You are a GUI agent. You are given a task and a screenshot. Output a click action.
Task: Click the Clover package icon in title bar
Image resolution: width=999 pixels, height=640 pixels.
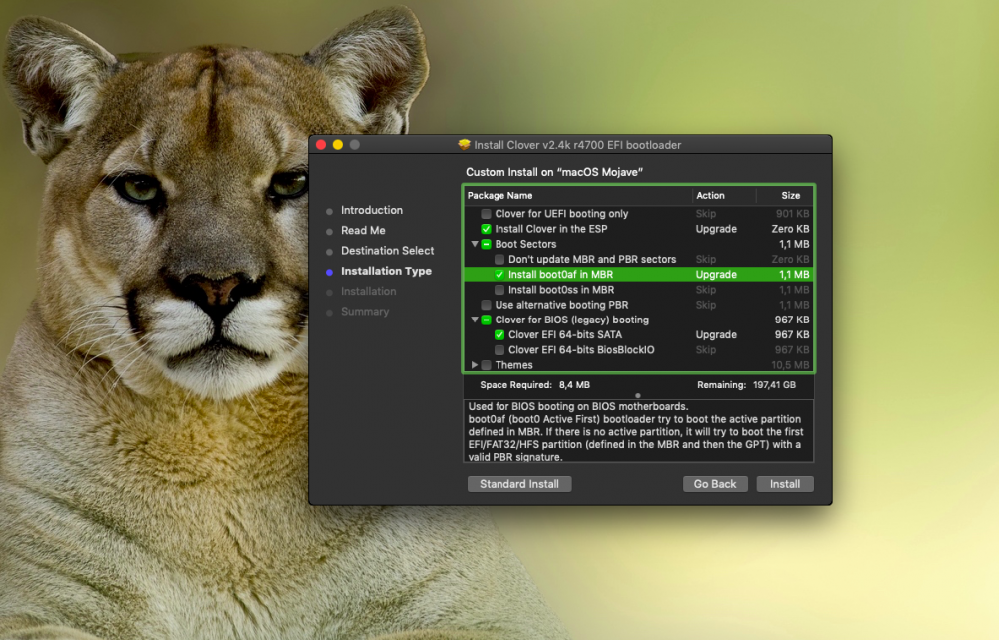pyautogui.click(x=464, y=145)
